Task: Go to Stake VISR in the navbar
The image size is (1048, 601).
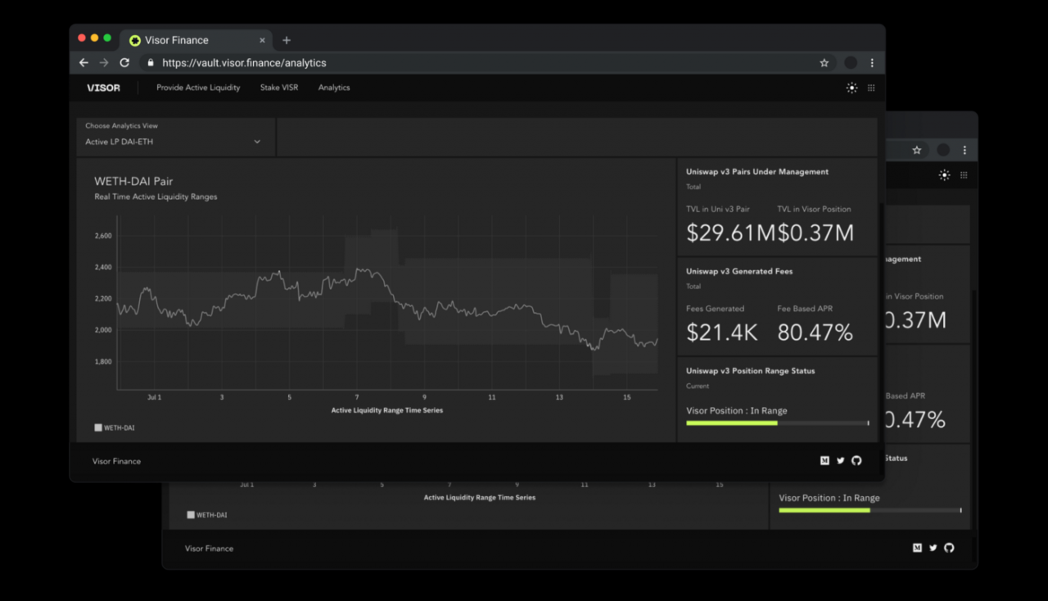Action: pos(279,88)
